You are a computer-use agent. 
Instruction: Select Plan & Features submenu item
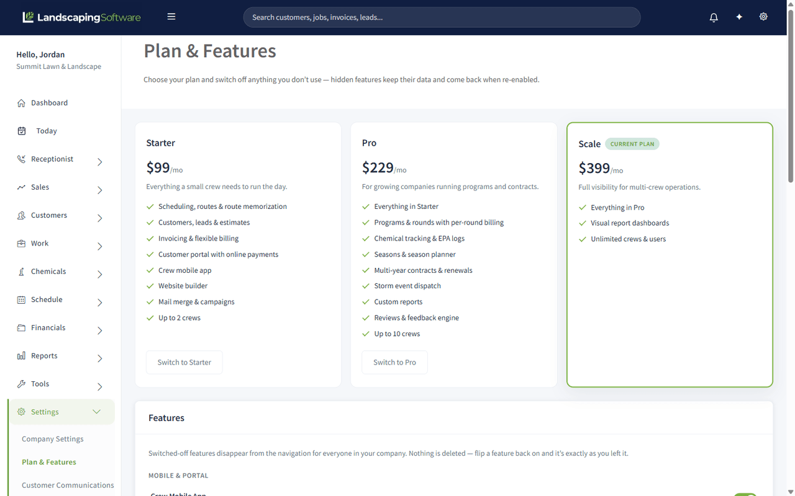pyautogui.click(x=49, y=462)
